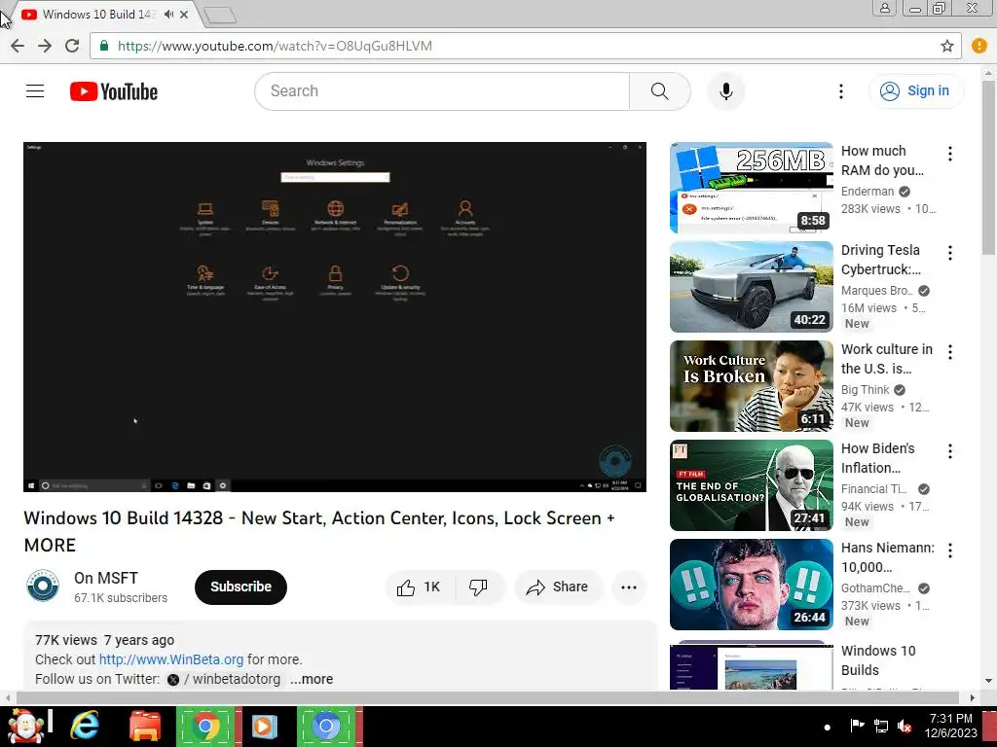This screenshot has height=747, width=997.
Task: Open the YouTube hamburger guide menu
Action: coord(35,91)
